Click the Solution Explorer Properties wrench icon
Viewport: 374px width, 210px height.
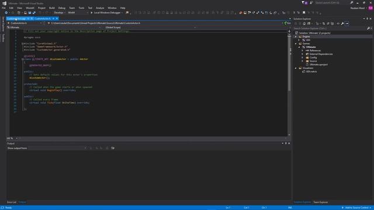click(x=342, y=23)
